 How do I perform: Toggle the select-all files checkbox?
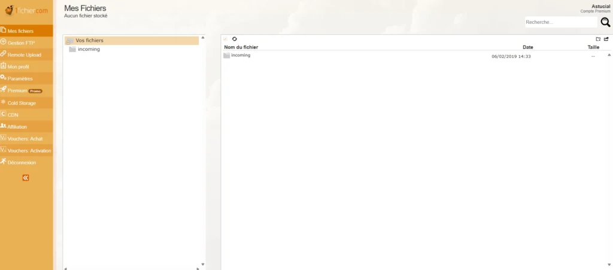point(225,39)
